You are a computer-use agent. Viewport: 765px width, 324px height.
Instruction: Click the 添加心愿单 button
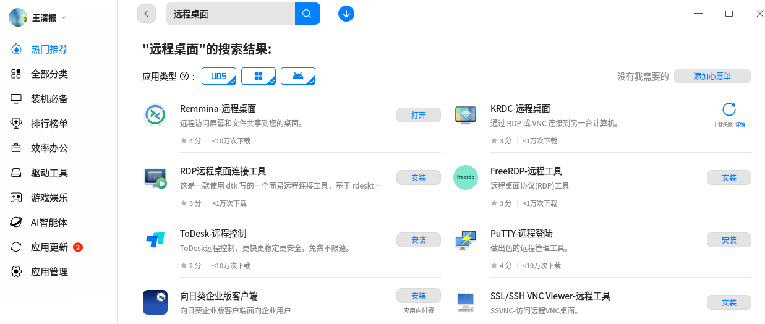coord(712,76)
